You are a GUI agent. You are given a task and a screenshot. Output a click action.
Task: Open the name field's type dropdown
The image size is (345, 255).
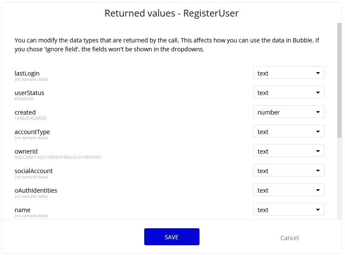288,210
